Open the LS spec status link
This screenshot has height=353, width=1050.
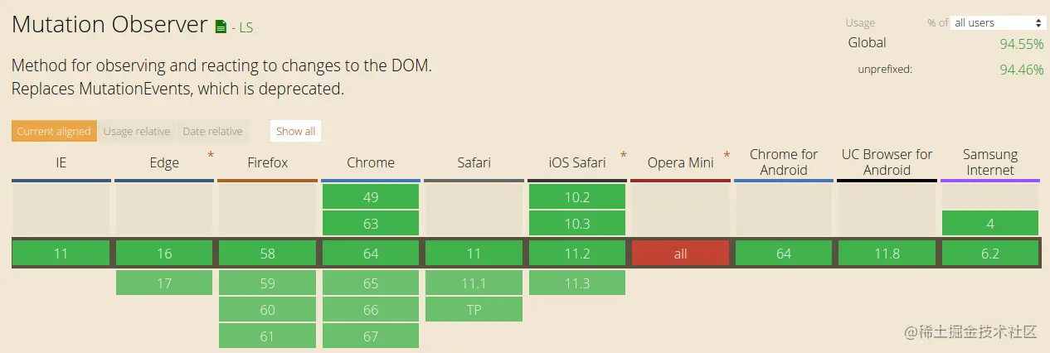pos(243,27)
